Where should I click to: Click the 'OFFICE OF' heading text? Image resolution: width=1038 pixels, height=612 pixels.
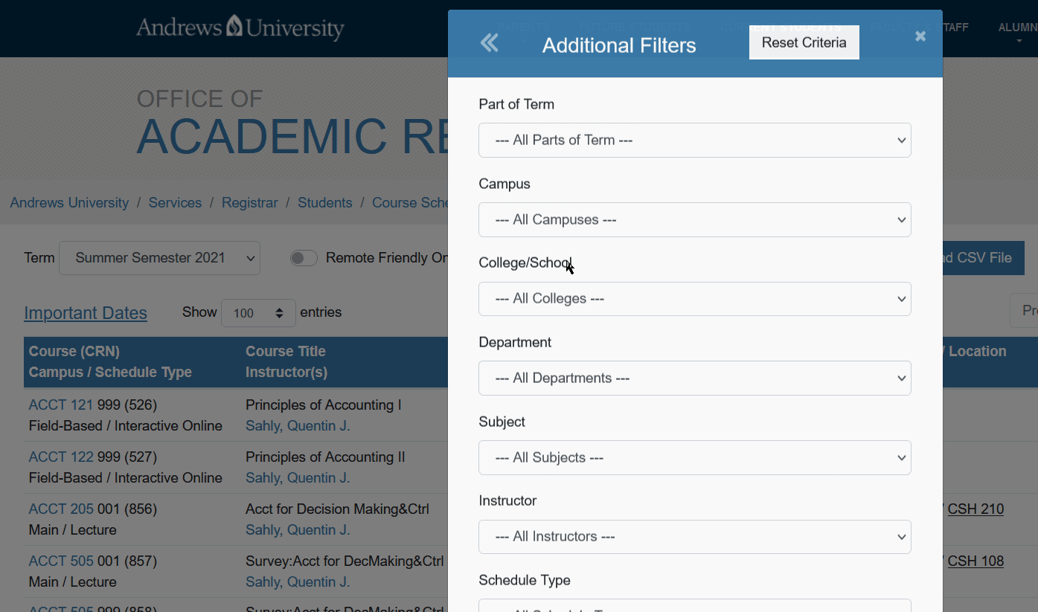tap(199, 99)
